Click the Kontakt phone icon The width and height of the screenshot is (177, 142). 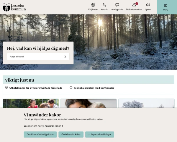pos(104,5)
